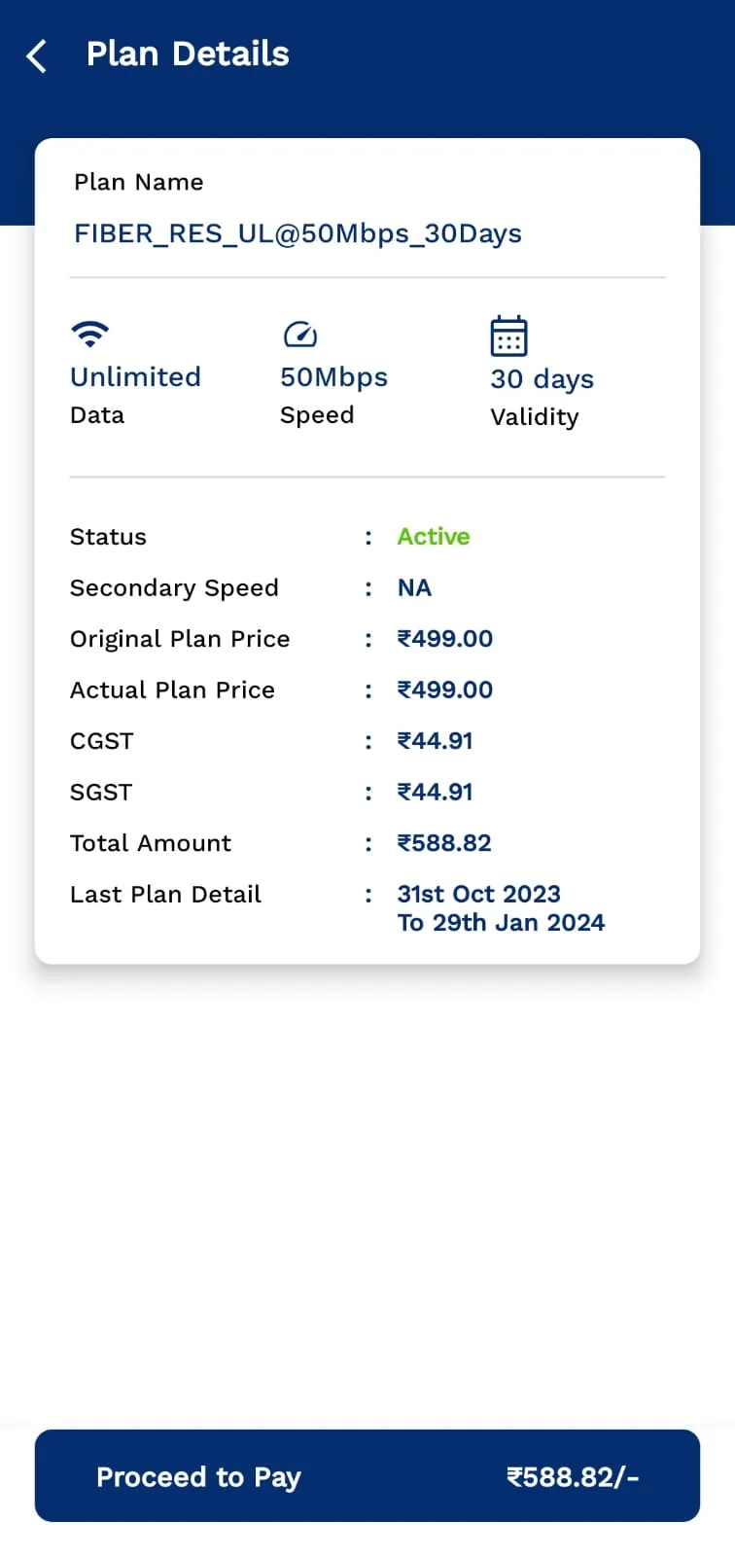Tap the 31st Oct 2023 date

coord(478,894)
